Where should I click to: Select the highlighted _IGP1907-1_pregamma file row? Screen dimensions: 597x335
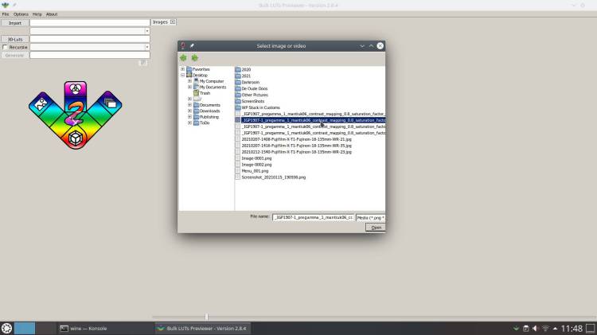310,120
